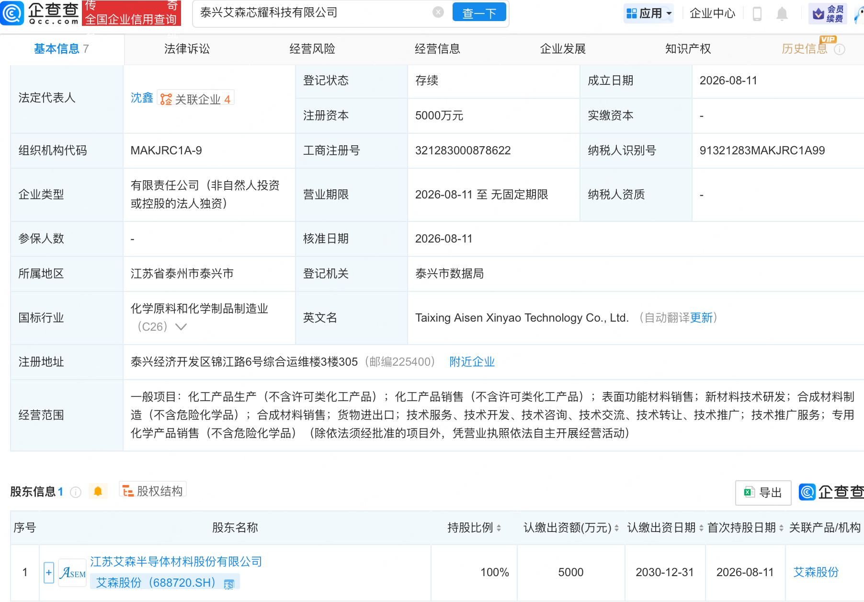Expand the 国标行业 C26 chevron
This screenshot has width=864, height=602.
point(181,327)
